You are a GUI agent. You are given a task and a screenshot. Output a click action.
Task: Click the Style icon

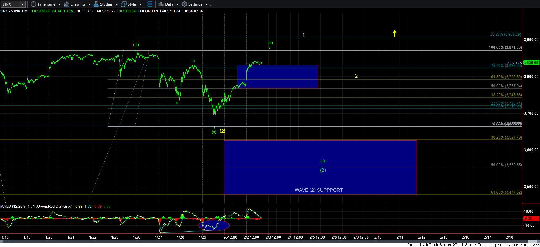point(123,4)
